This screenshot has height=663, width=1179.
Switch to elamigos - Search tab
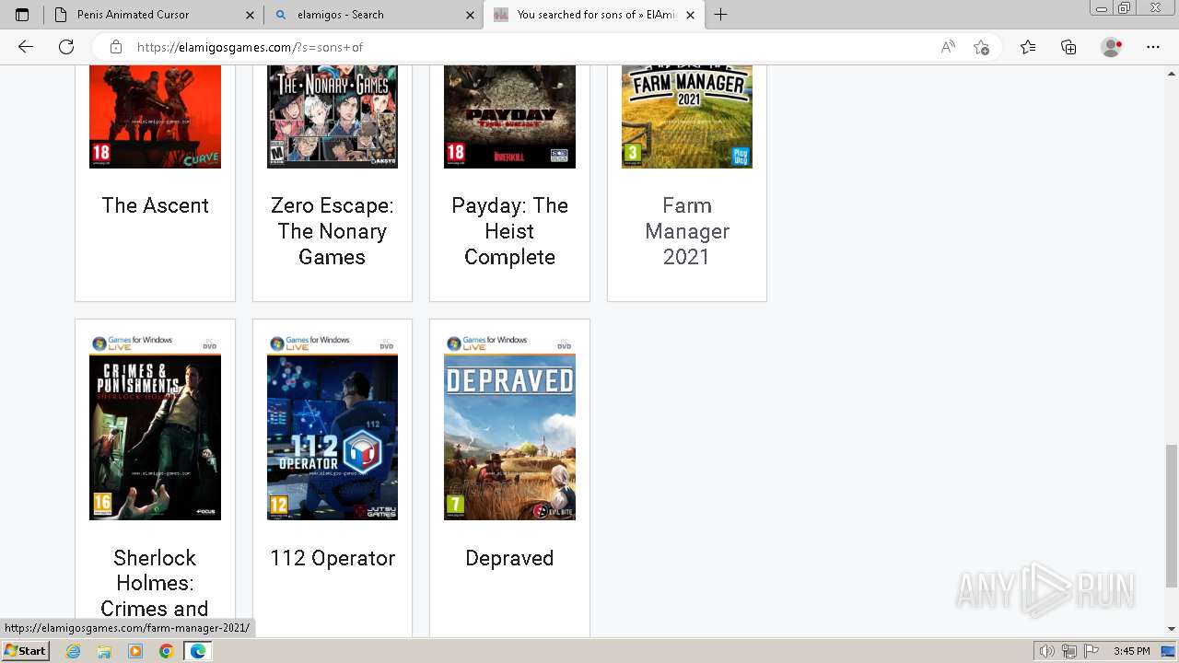(373, 15)
